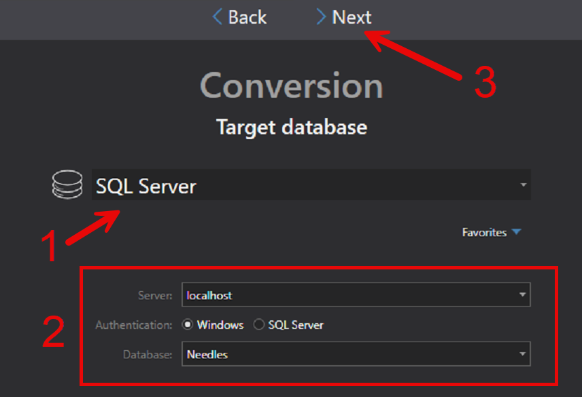Click the blue Favorites triangle arrow

516,232
